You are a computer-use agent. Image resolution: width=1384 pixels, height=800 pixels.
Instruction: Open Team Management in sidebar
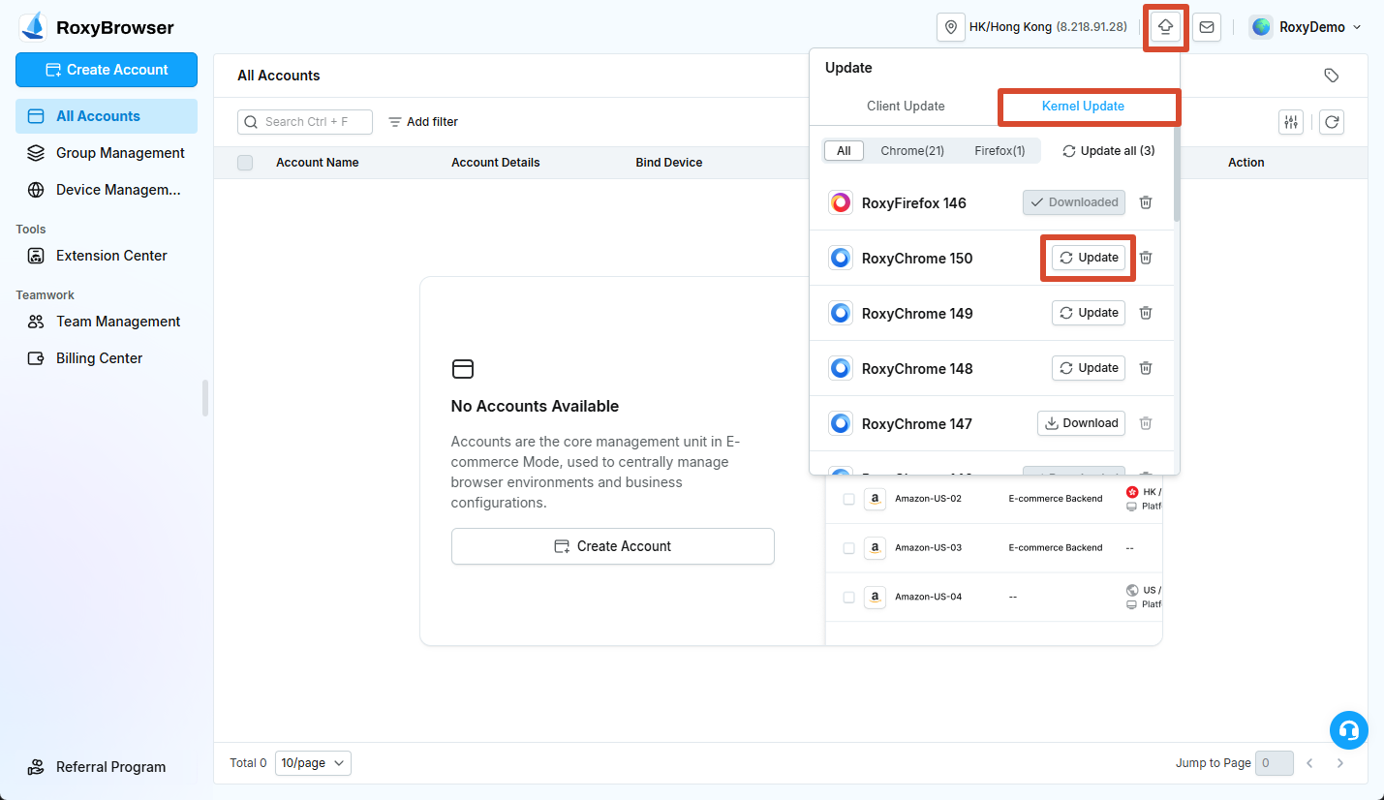[x=107, y=322]
